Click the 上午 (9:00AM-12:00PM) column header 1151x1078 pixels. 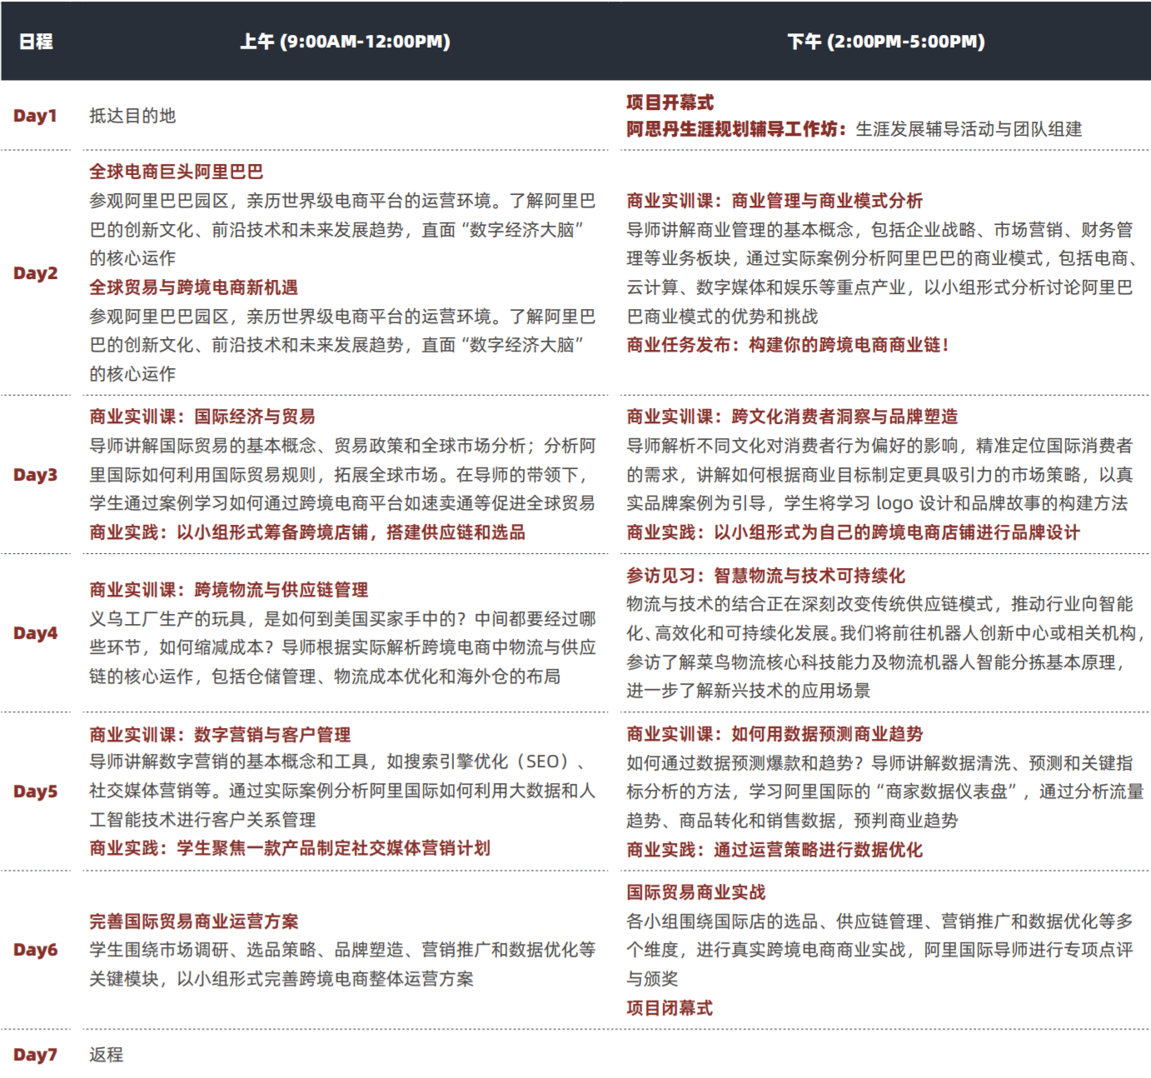click(x=345, y=42)
